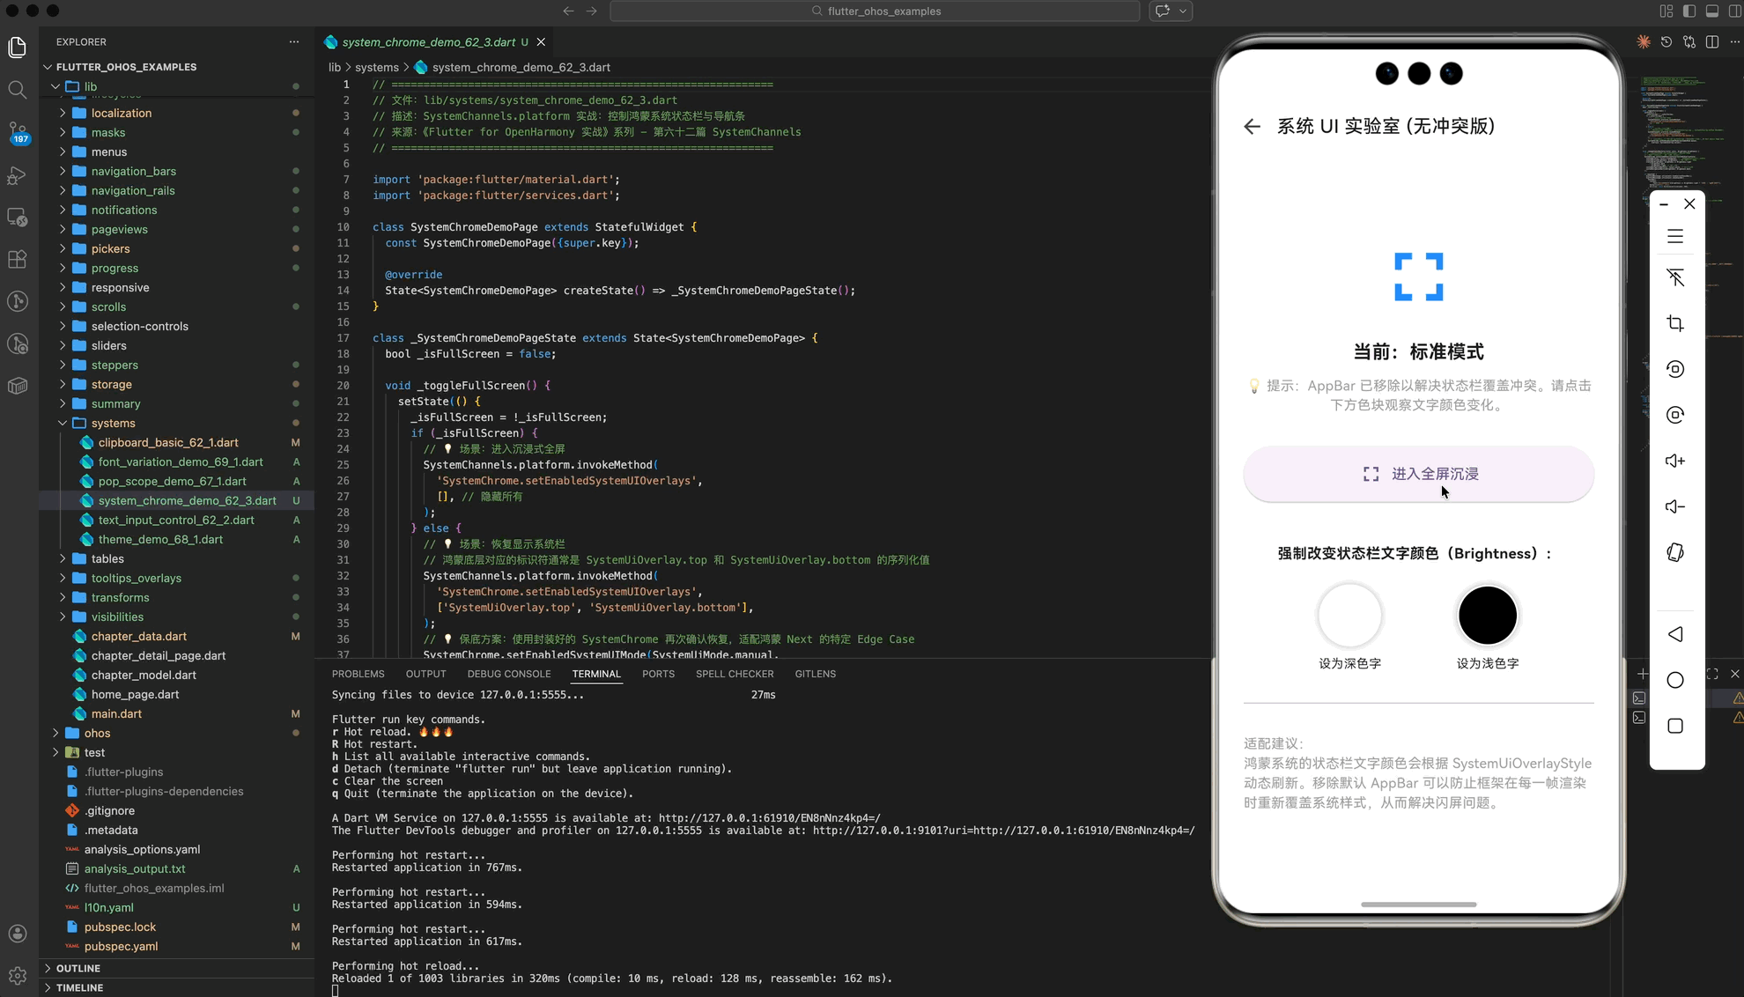Expand the OUTLINE section

[78, 968]
